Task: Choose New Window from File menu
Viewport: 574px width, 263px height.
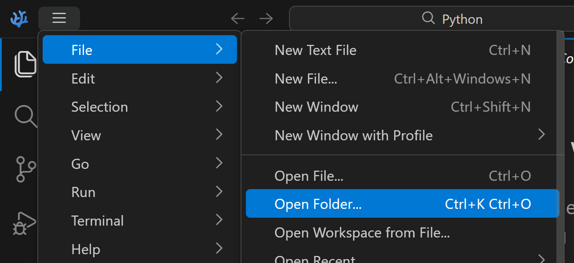Action: pos(402,107)
